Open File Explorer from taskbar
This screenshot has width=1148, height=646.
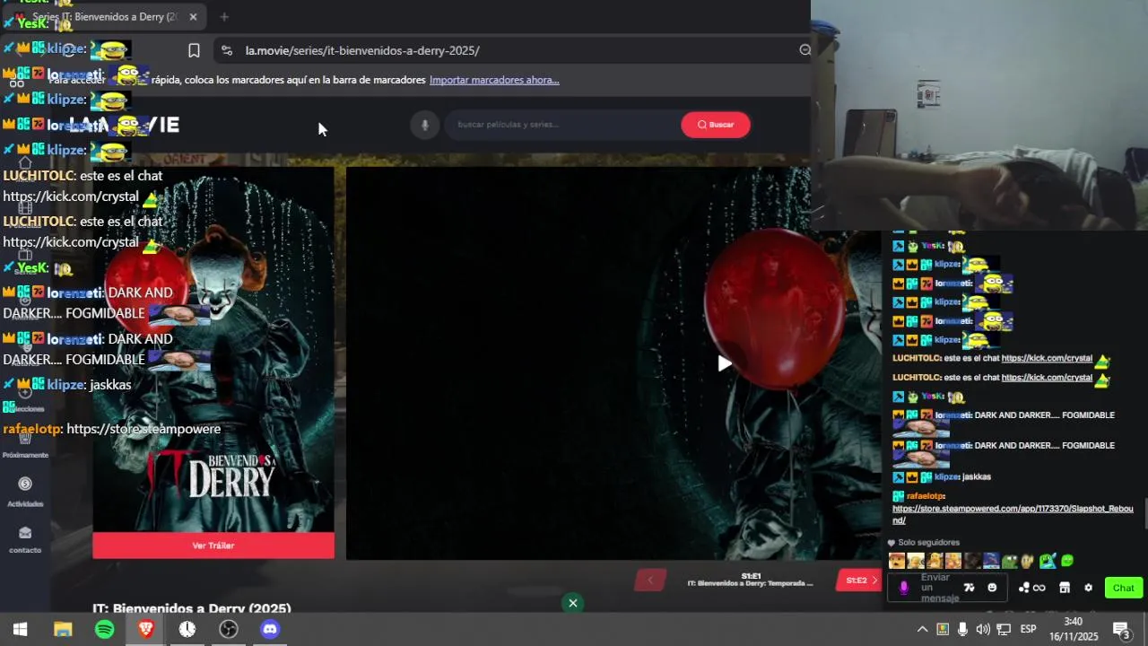coord(63,629)
